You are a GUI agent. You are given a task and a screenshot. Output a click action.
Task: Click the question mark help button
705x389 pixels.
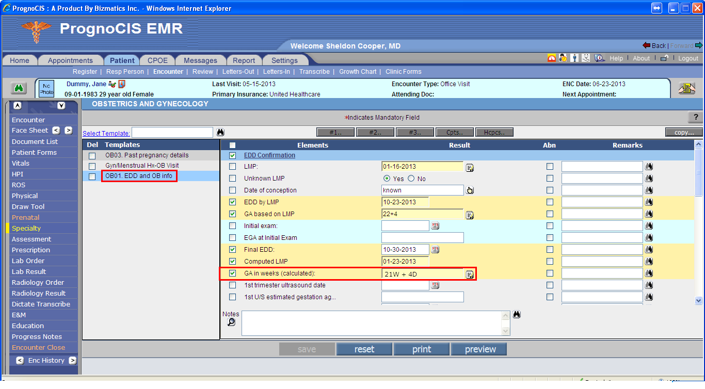coord(695,118)
